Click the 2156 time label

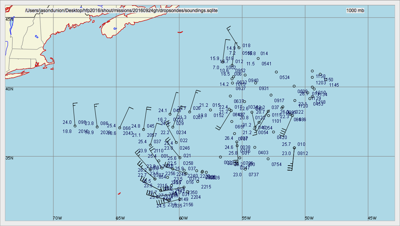click(188, 205)
